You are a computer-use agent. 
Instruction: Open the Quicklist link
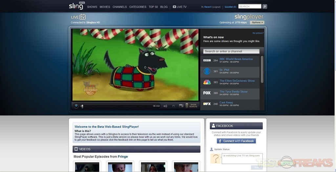pyautogui.click(x=230, y=7)
